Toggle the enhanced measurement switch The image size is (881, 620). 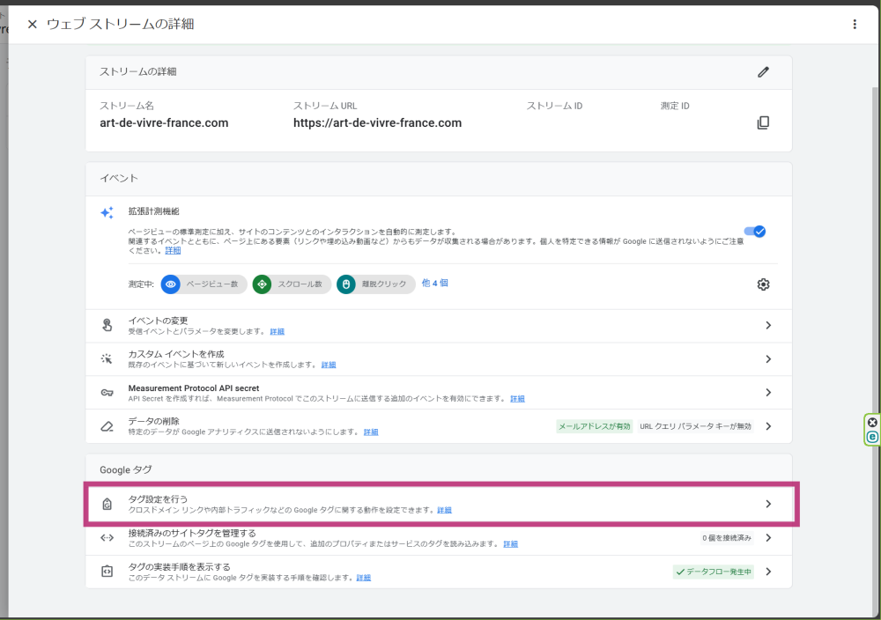pos(755,232)
